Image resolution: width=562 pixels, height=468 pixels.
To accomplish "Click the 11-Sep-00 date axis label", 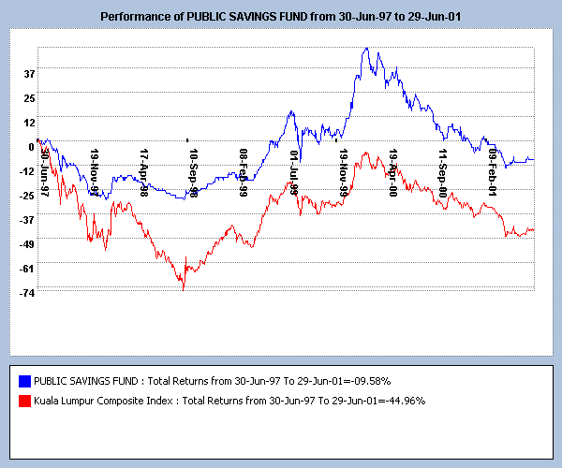I will (x=443, y=173).
